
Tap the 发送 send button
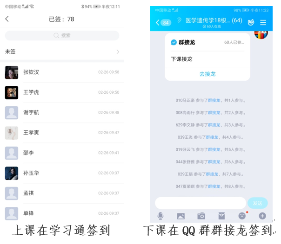pos(258,203)
